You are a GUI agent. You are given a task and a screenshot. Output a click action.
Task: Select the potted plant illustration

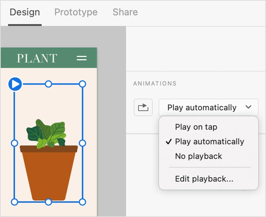(x=48, y=168)
